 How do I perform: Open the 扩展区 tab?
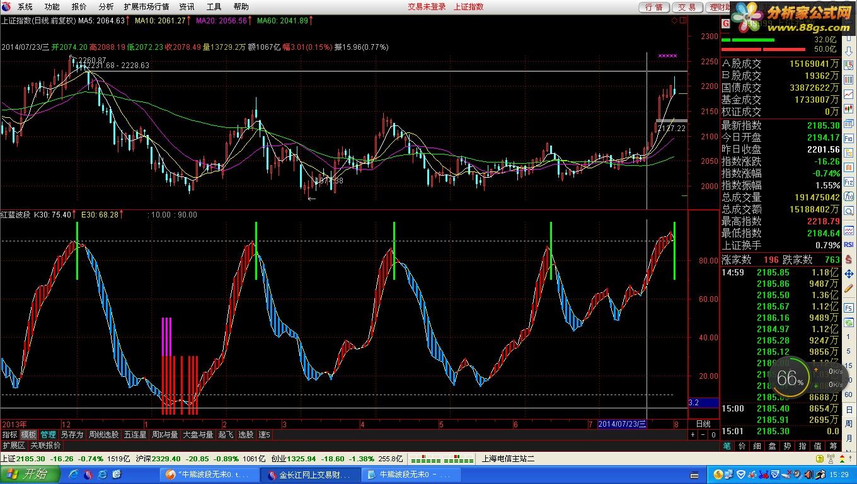coord(14,445)
